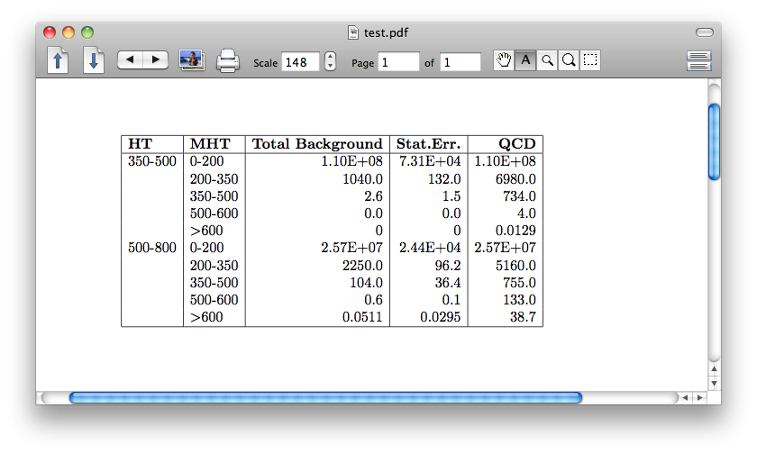Screen dimensions: 757x454
Task: Print the document with printer icon
Action: point(227,60)
